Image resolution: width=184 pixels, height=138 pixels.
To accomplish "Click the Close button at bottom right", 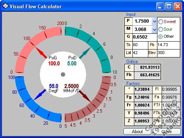I will [167, 132].
